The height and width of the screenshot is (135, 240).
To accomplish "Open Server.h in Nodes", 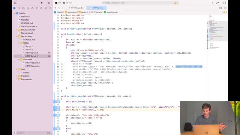I will tap(29, 46).
